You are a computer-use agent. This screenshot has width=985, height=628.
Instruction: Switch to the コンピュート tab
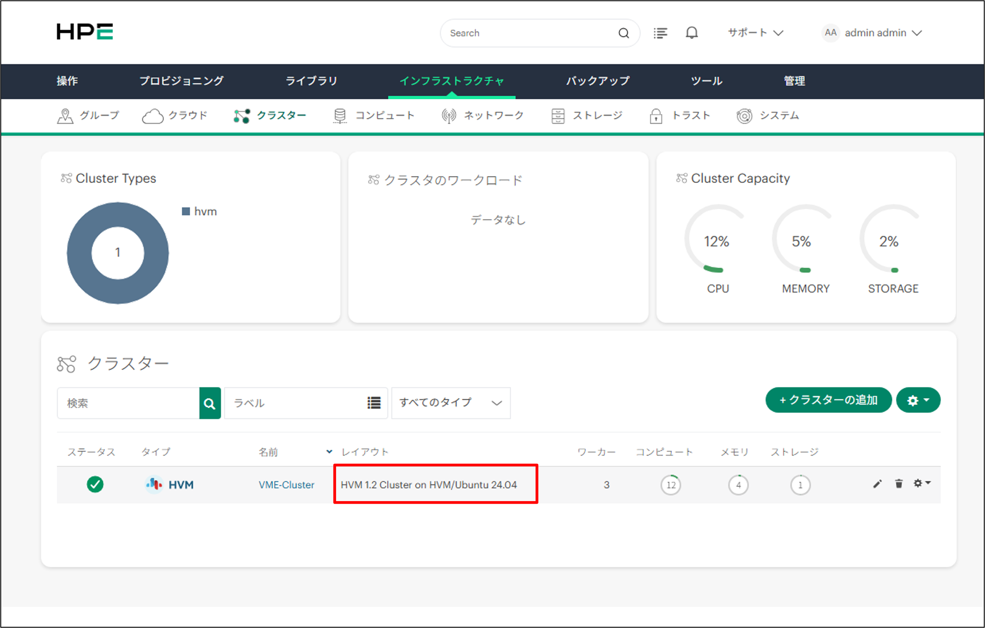coord(374,116)
